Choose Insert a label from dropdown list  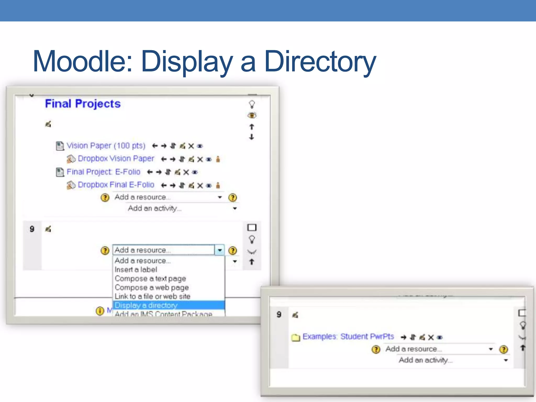(x=168, y=270)
